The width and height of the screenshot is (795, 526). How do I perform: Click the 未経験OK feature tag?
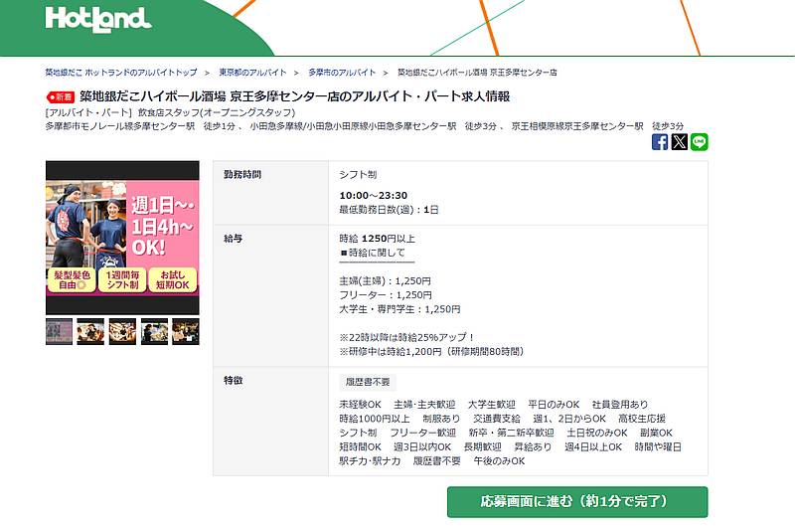pyautogui.click(x=360, y=405)
